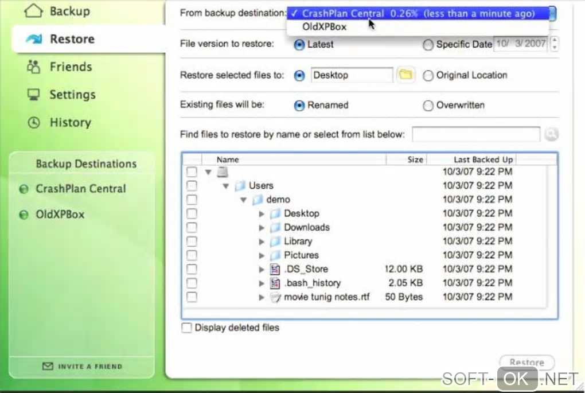The width and height of the screenshot is (585, 393).
Task: Click the .bash_history file icon
Action: (x=275, y=283)
